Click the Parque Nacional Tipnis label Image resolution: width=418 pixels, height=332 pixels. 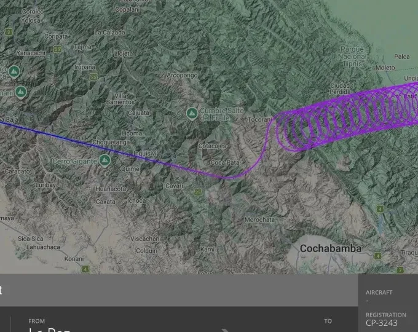coord(352,57)
